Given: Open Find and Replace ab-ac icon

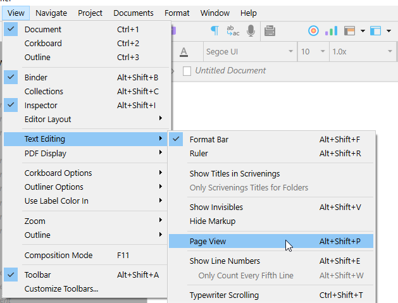Looking at the screenshot, I should 233,31.
